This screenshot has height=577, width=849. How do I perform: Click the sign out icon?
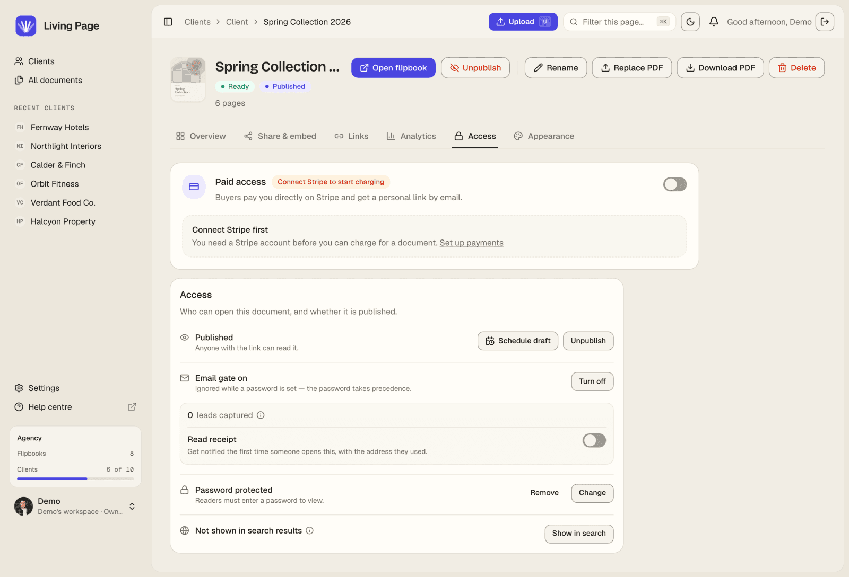point(825,22)
